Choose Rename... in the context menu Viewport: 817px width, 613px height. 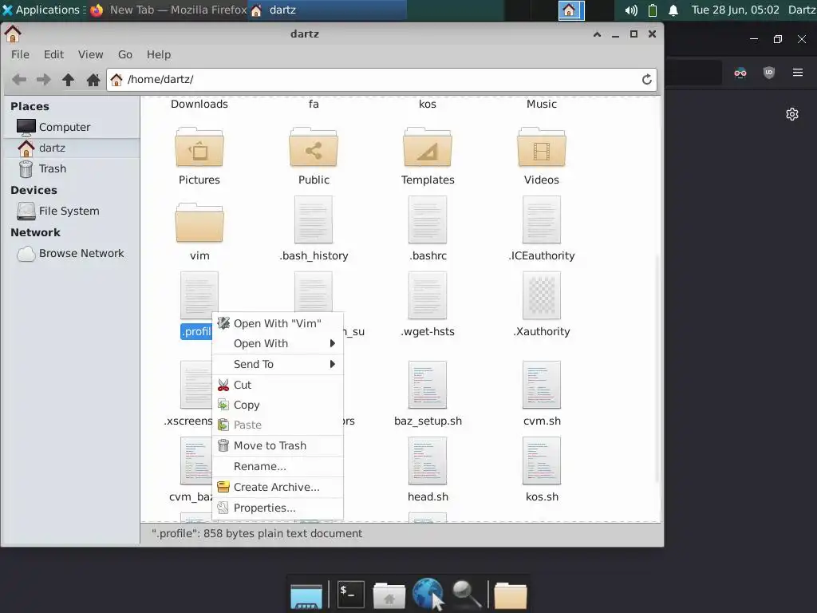(278, 466)
